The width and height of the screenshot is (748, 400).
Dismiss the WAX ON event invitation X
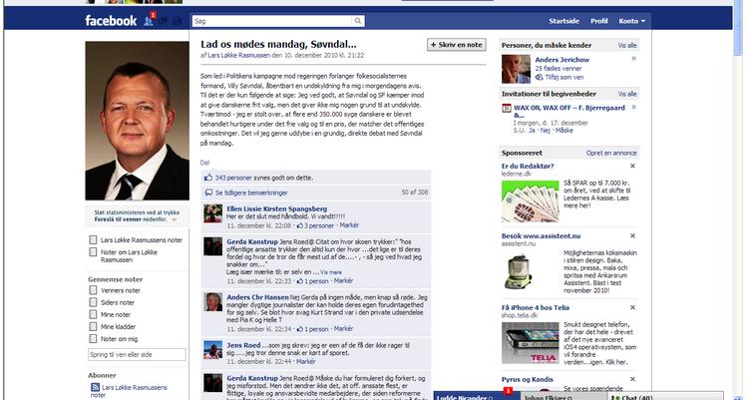point(634,108)
